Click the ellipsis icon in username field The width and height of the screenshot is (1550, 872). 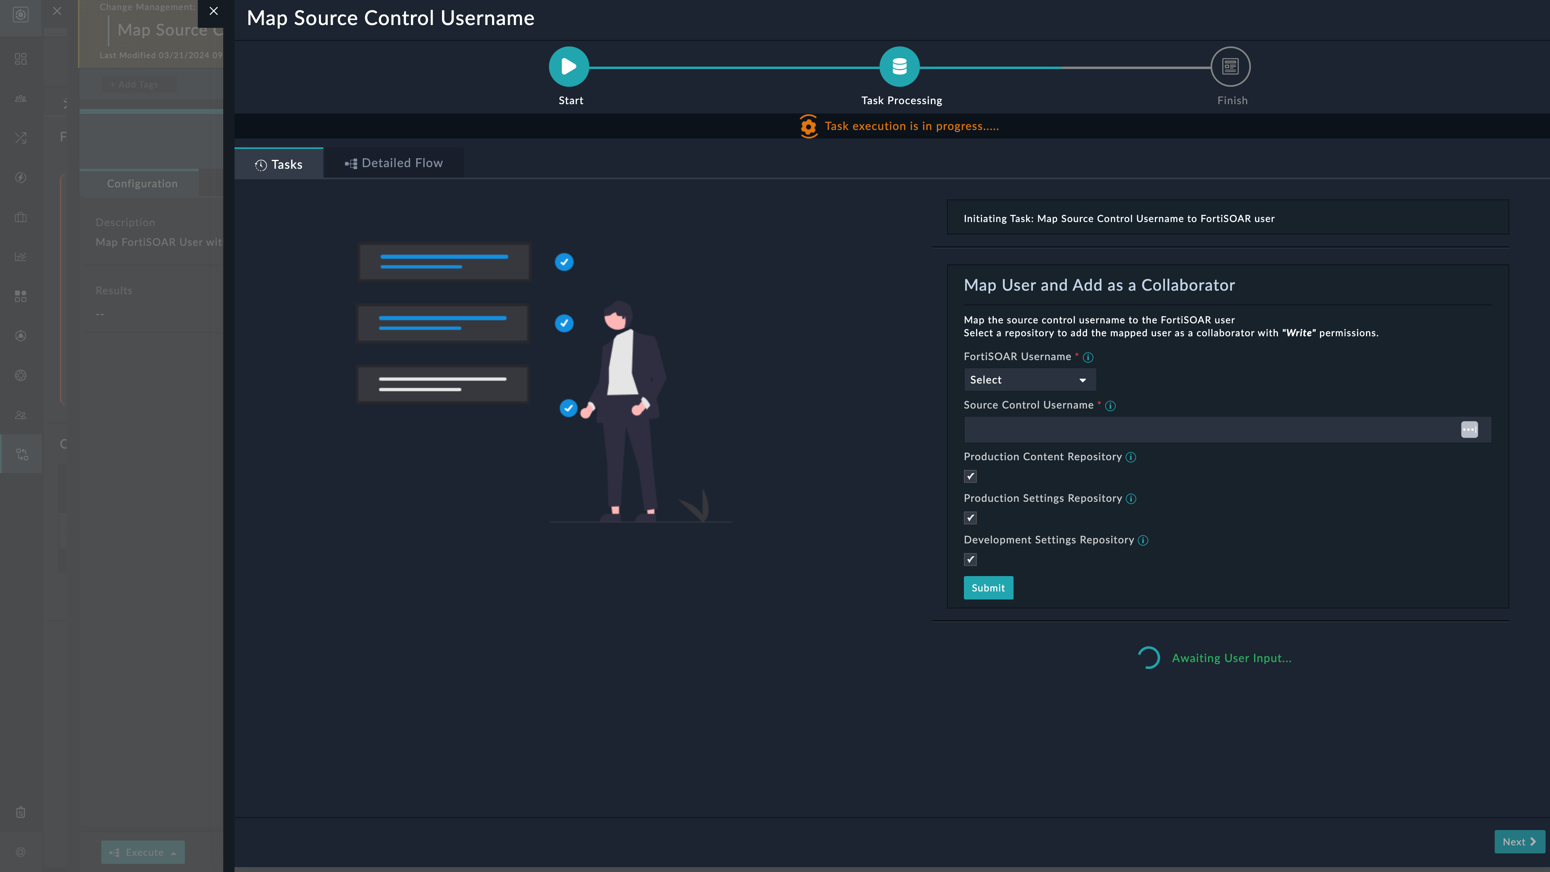point(1469,430)
